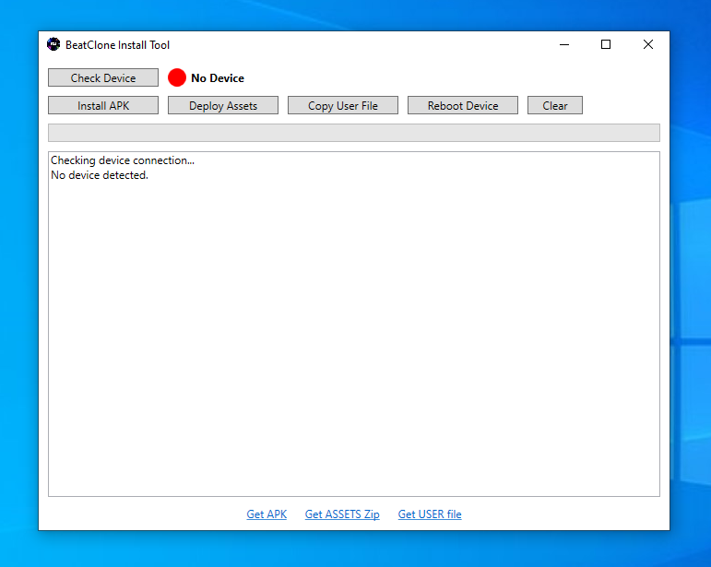Viewport: 711px width, 567px height.
Task: Click the empty progress bar
Action: [x=354, y=133]
